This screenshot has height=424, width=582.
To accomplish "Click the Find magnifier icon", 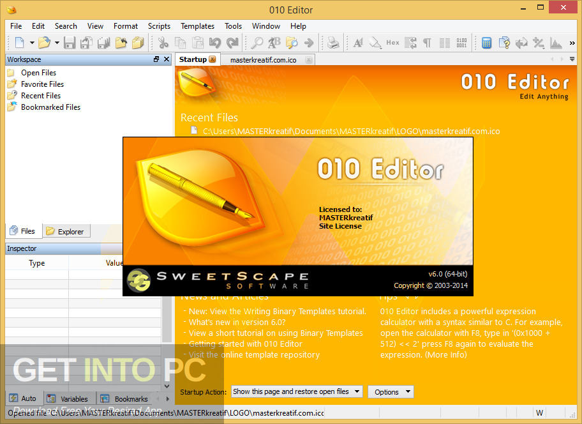I will (x=257, y=43).
